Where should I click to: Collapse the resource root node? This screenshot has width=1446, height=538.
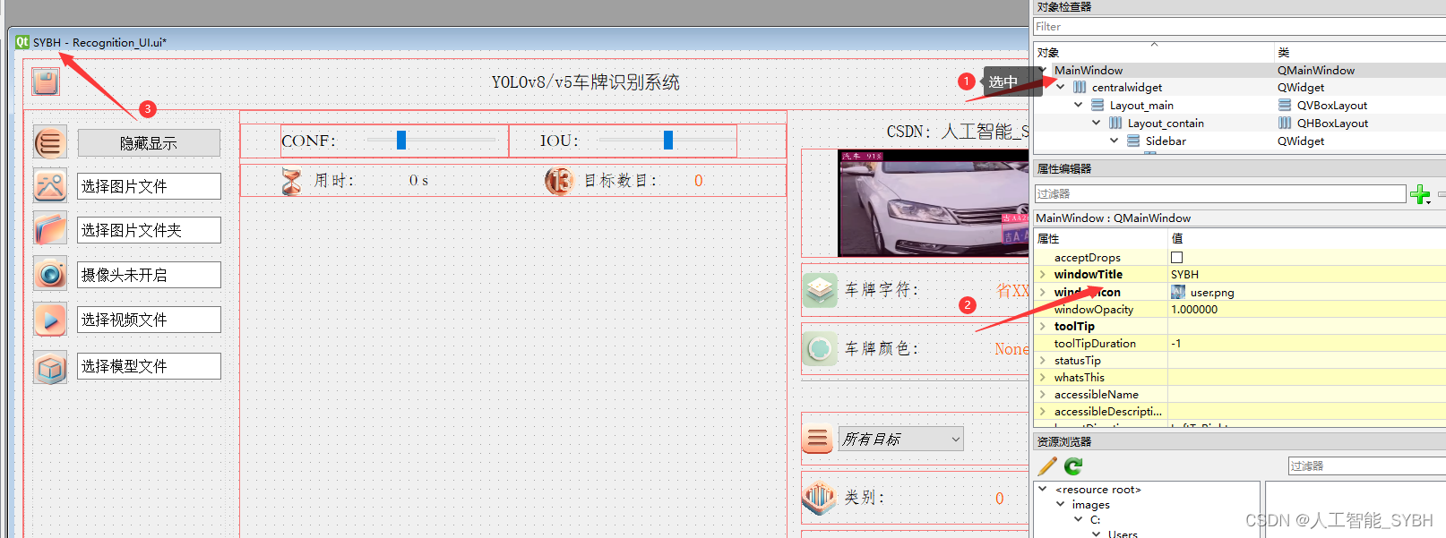click(1043, 490)
